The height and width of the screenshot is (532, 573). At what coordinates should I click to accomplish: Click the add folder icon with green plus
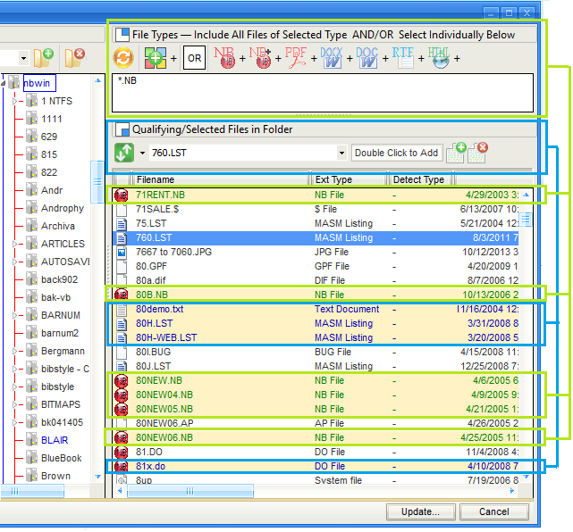43,58
